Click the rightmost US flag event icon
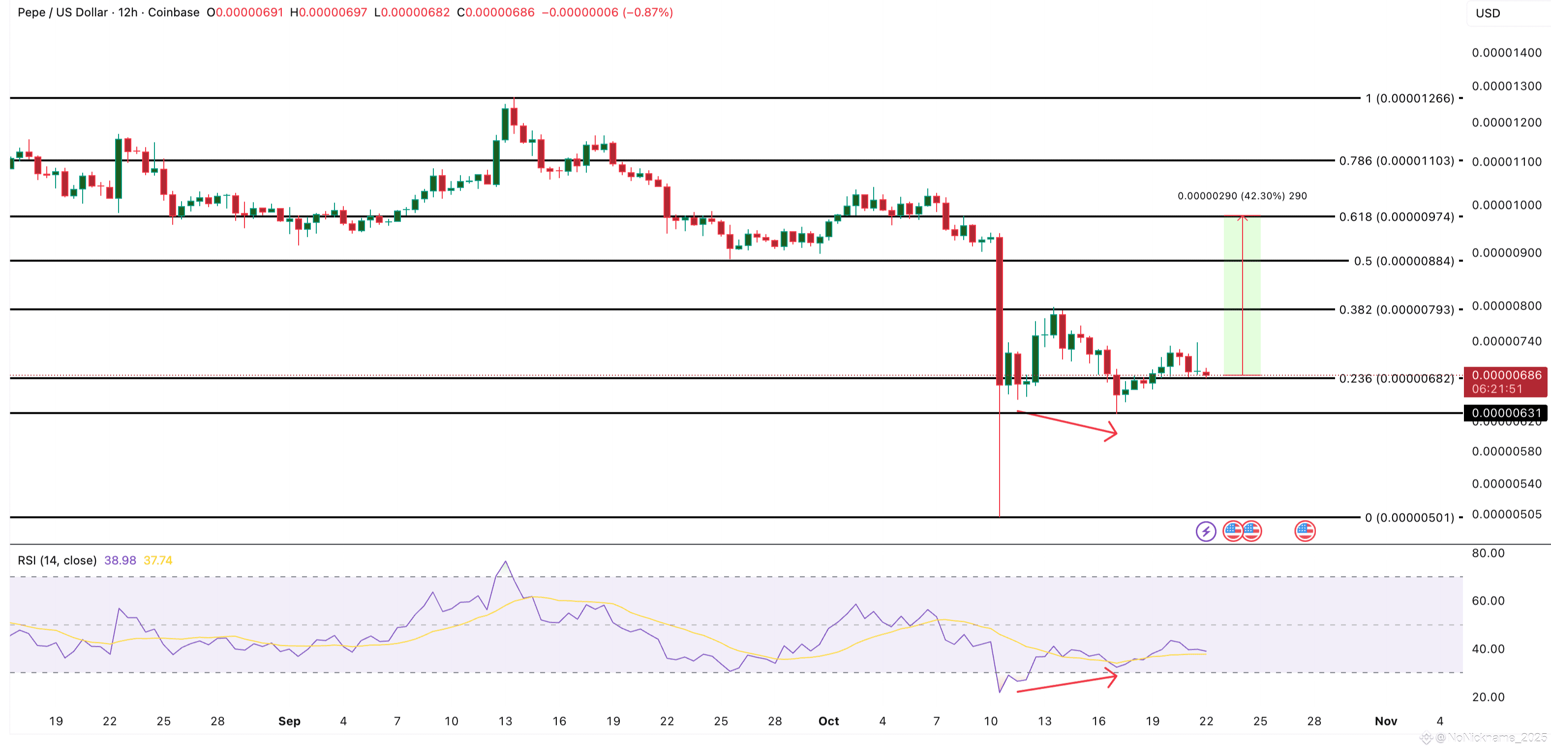This screenshot has width=1551, height=750. coord(1305,530)
